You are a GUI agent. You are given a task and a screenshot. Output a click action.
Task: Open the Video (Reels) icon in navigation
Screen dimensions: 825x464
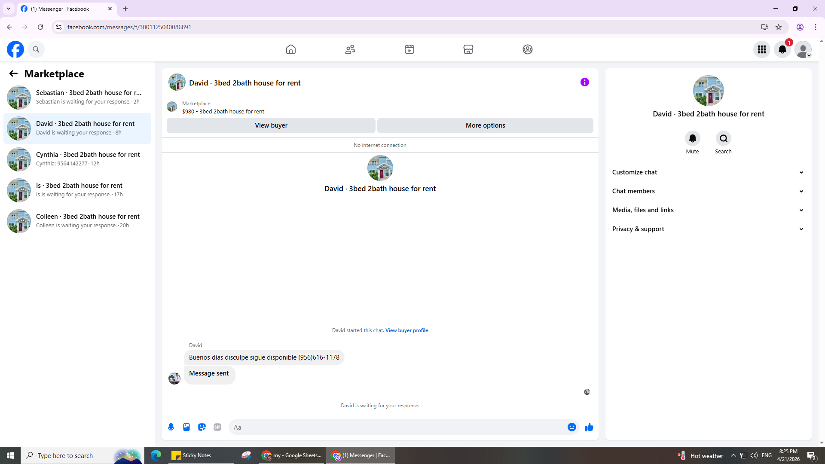[409, 49]
